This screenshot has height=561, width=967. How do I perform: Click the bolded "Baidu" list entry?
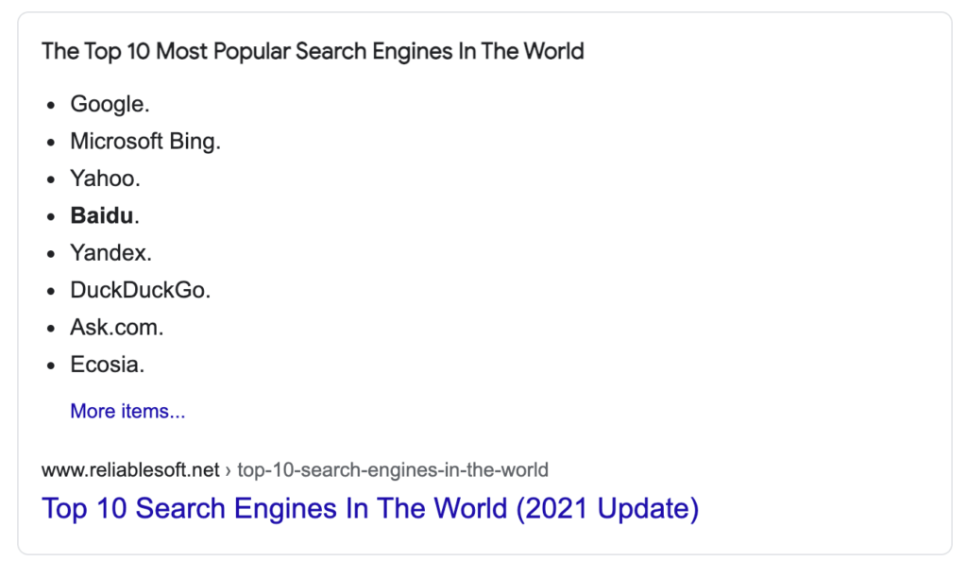pyautogui.click(x=104, y=215)
